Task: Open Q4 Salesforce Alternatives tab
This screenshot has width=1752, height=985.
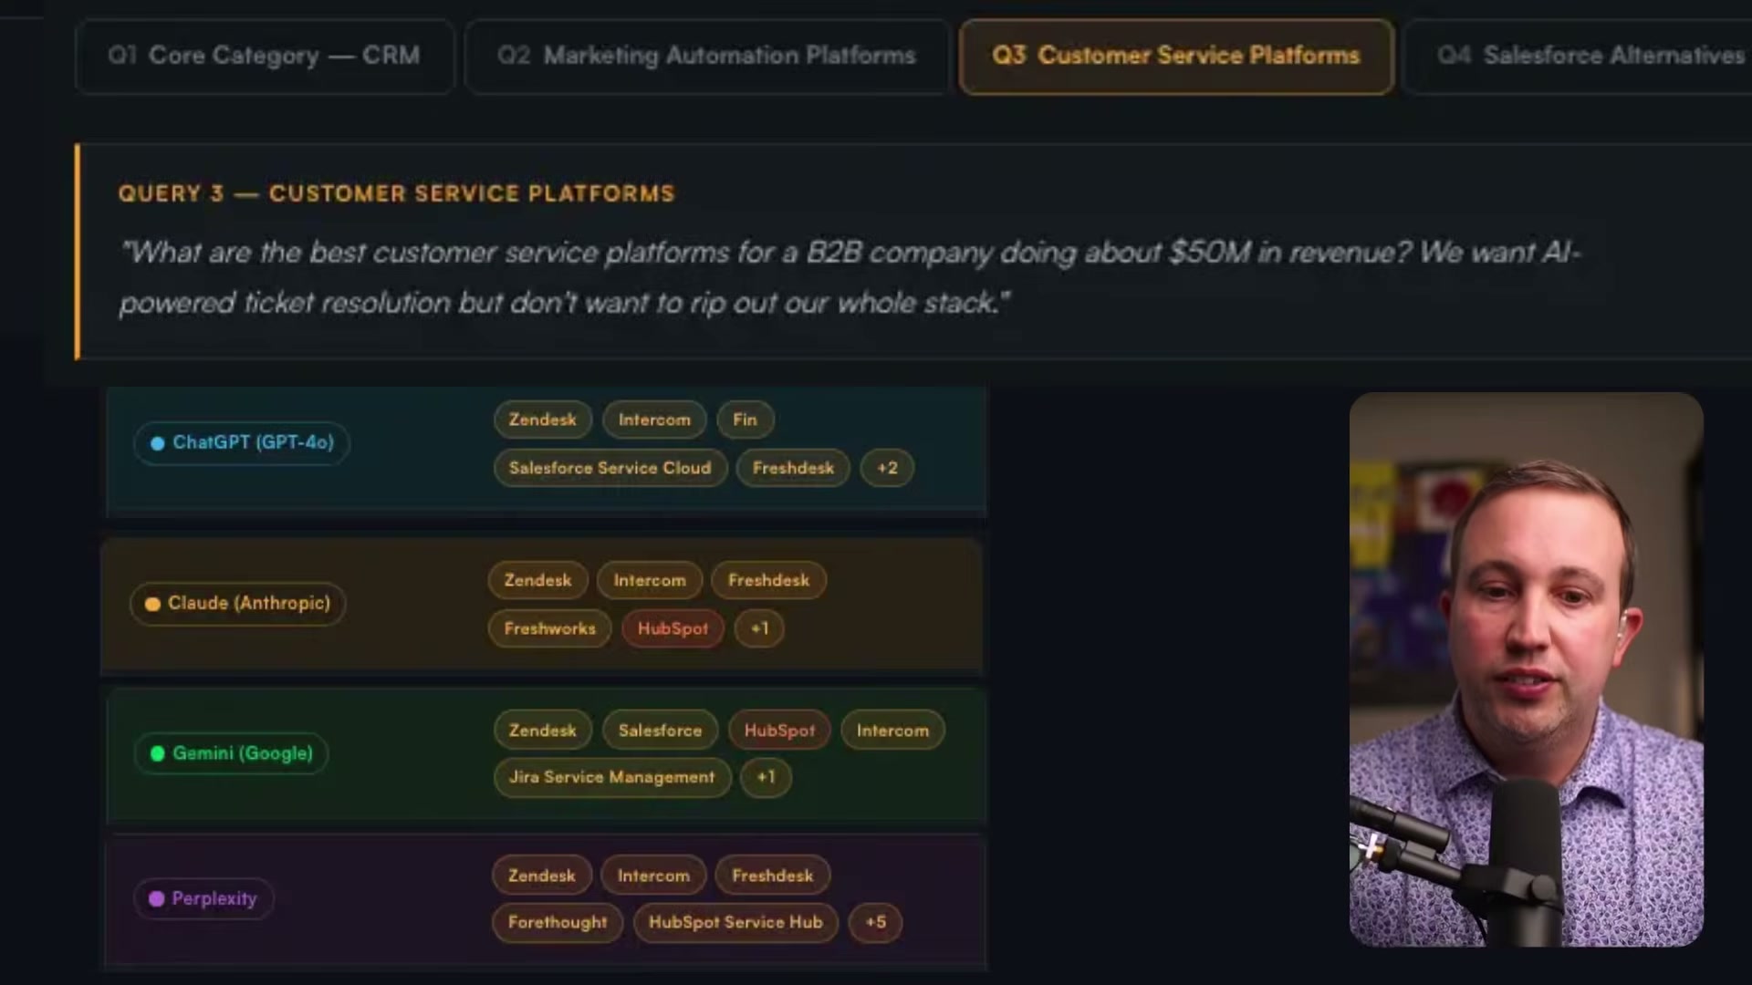Action: point(1579,56)
